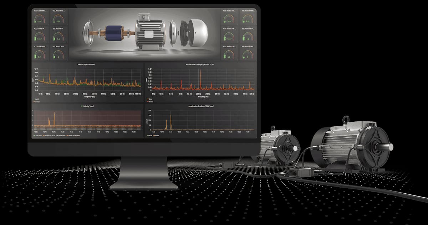The image size is (428, 225).
Task: Click the tallest spike in Velocity Trend chart
Action: coord(54,114)
